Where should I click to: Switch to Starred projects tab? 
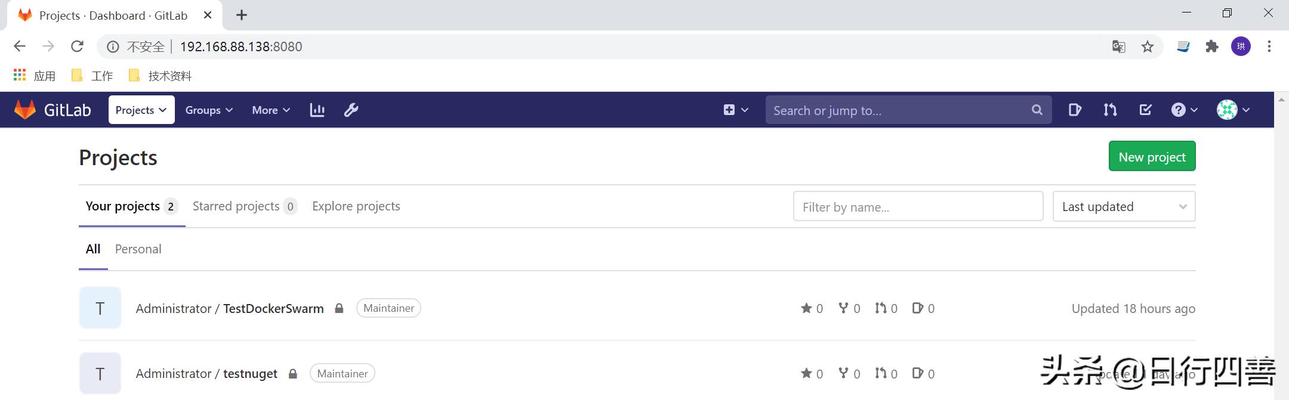point(244,206)
